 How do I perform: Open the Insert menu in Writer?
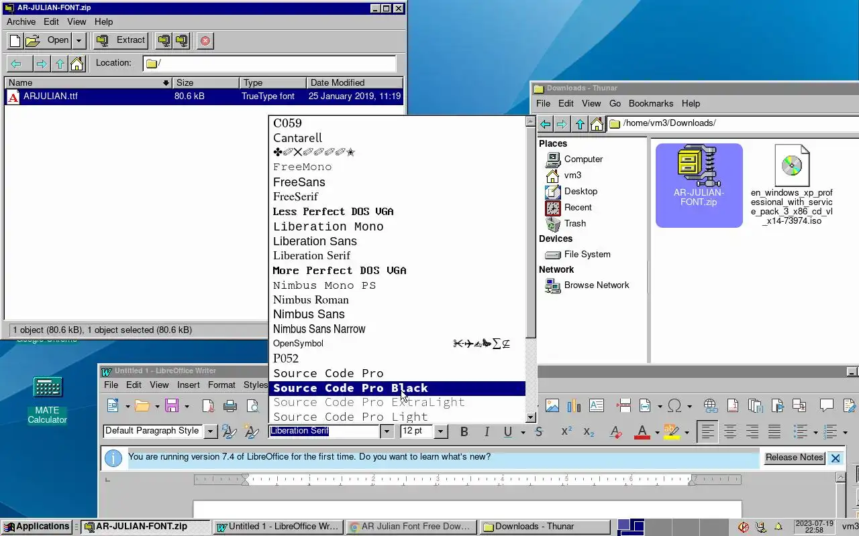point(189,385)
